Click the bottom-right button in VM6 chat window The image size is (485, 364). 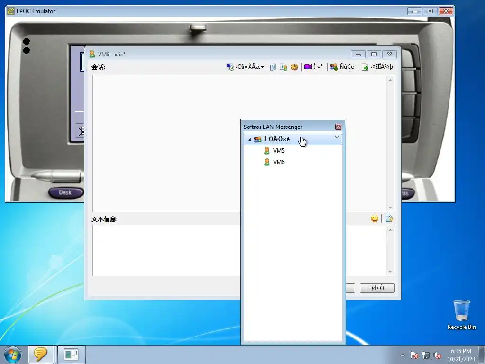(377, 288)
